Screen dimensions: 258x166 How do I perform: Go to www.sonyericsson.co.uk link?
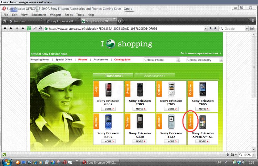click(201, 53)
